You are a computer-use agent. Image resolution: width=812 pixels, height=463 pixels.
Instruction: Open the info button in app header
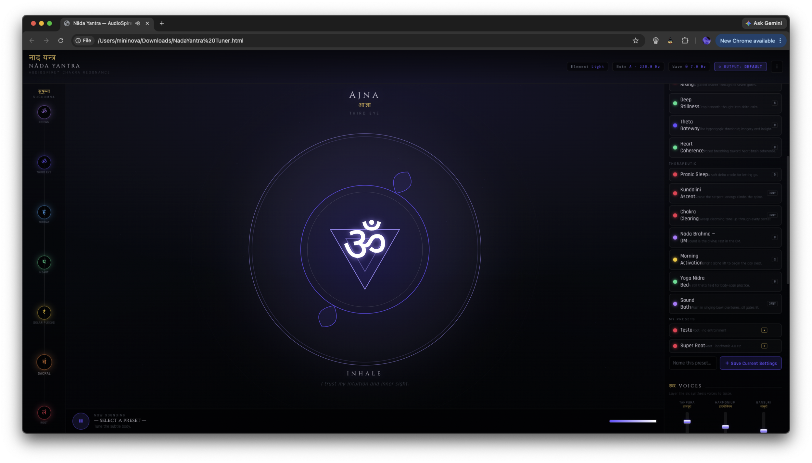[777, 66]
